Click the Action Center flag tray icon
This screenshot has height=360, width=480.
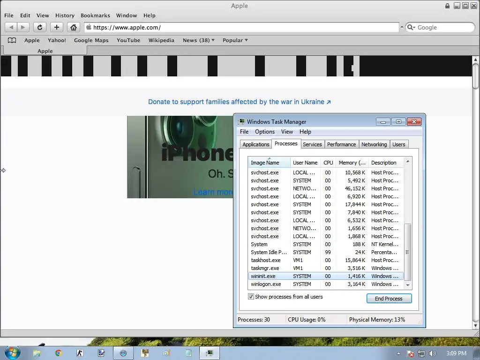(x=410, y=353)
